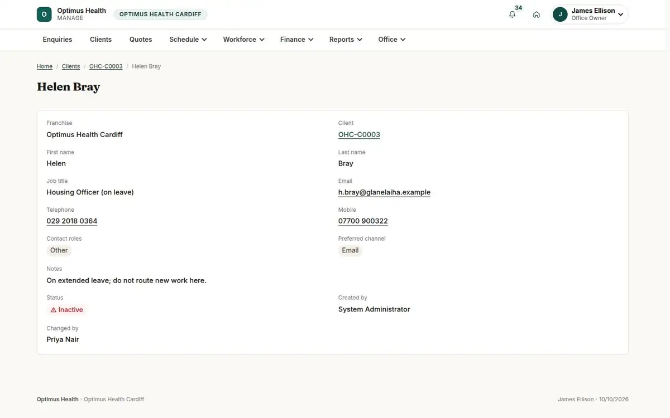Click the note about extended leave
This screenshot has width=670, height=418.
pos(126,280)
